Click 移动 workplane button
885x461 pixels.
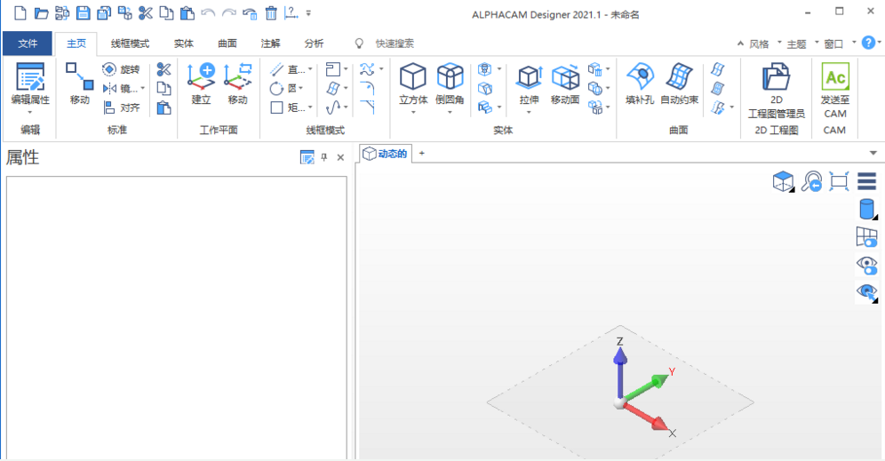(237, 83)
